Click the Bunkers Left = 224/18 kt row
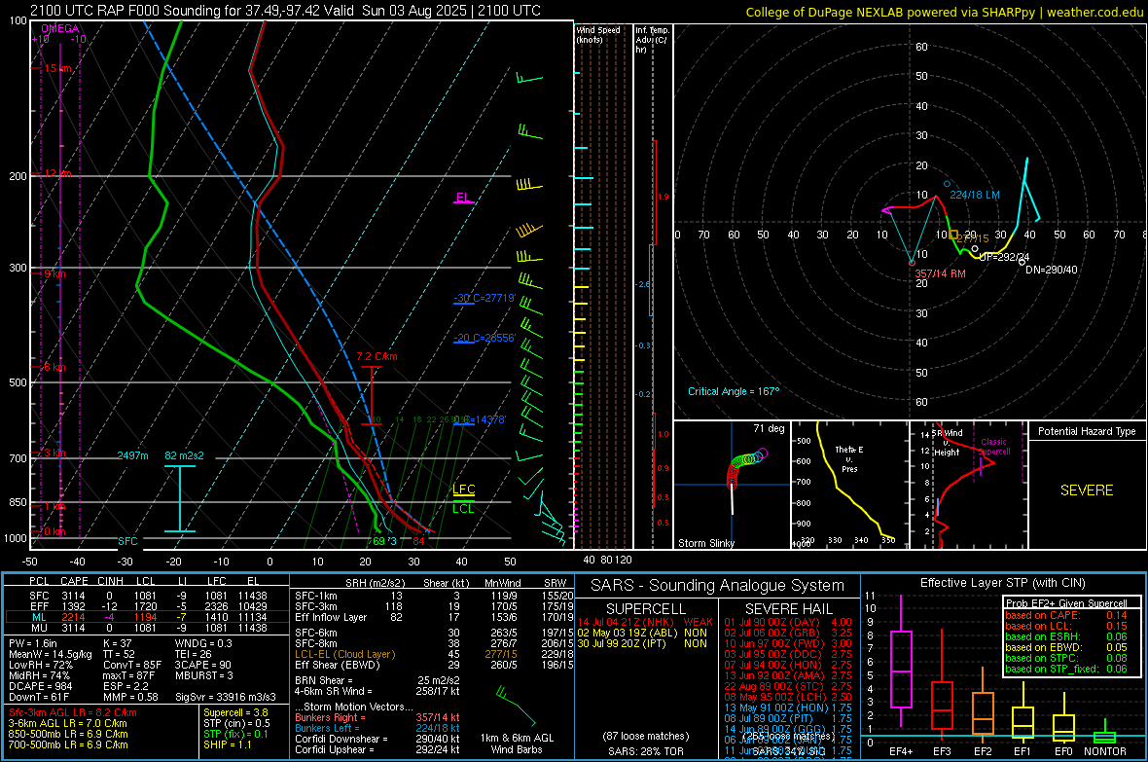Screen dimensions: 1148x762 [377, 728]
